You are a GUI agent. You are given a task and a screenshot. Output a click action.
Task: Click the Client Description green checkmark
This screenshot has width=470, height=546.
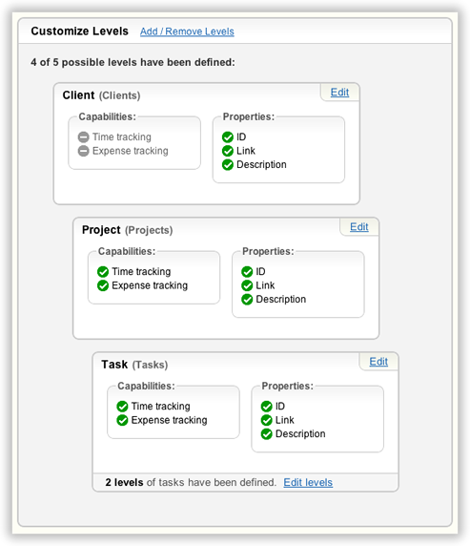tap(228, 165)
